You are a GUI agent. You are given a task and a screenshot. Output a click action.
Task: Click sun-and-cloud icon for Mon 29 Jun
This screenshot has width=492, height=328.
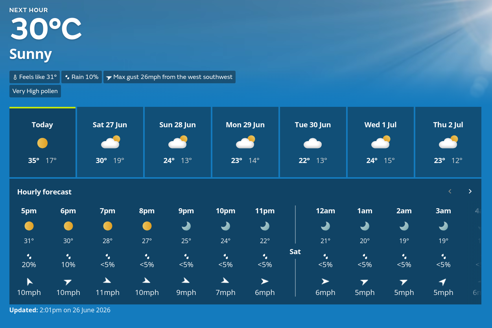click(246, 142)
